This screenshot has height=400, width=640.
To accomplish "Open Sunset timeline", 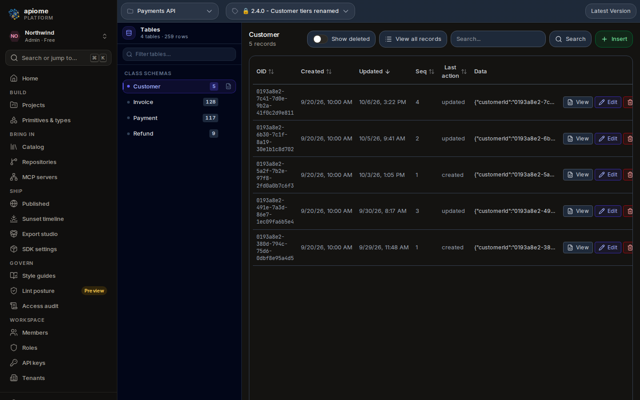I will tap(58, 219).
